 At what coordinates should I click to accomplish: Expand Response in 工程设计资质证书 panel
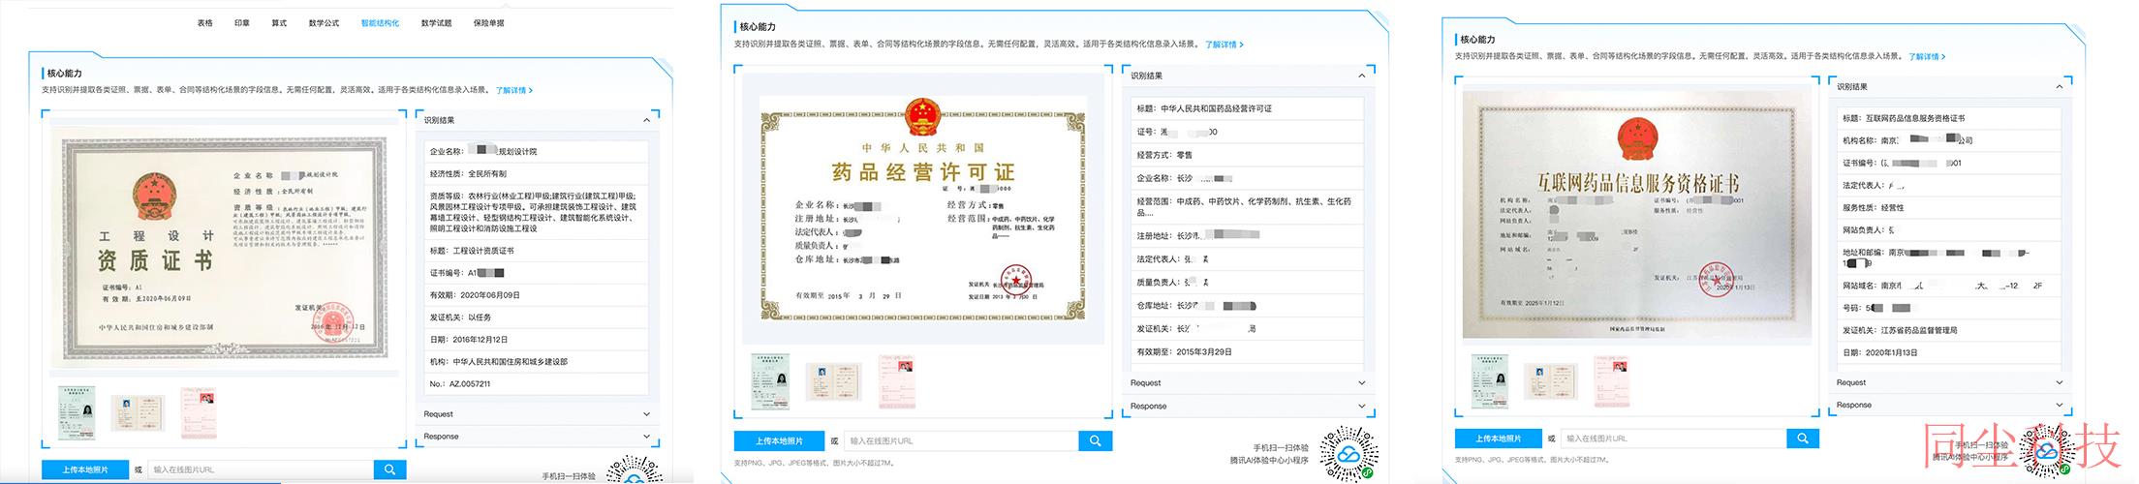pyautogui.click(x=647, y=437)
